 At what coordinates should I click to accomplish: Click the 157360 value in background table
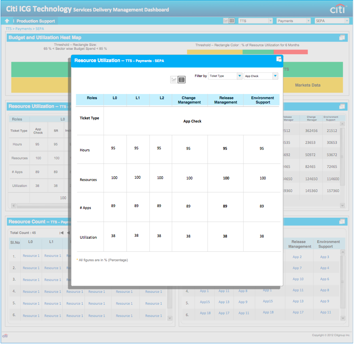pos(333,191)
